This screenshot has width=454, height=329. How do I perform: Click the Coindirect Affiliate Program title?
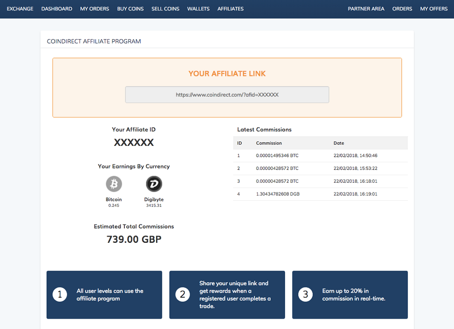click(x=94, y=41)
